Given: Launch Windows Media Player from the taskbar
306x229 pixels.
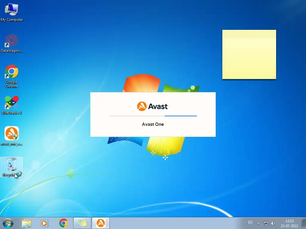Looking at the screenshot, I should coord(45,223).
